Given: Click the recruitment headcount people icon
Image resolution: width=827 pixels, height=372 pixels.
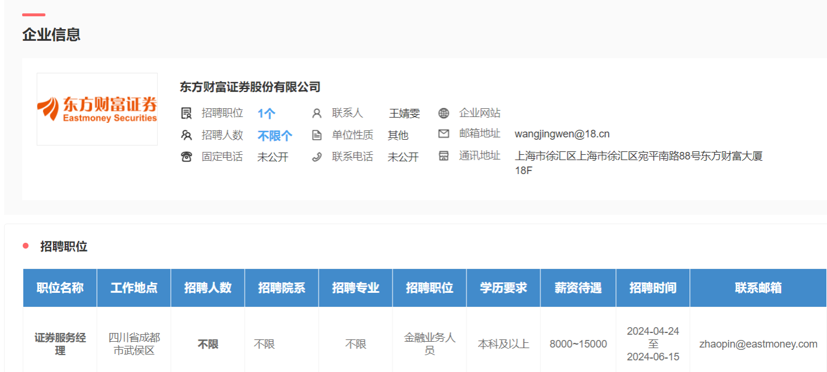Looking at the screenshot, I should point(186,135).
